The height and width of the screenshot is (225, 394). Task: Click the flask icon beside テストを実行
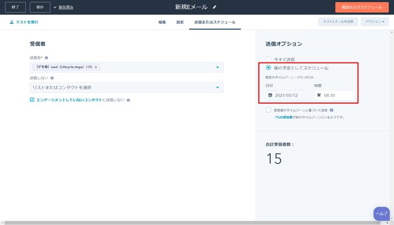11,22
